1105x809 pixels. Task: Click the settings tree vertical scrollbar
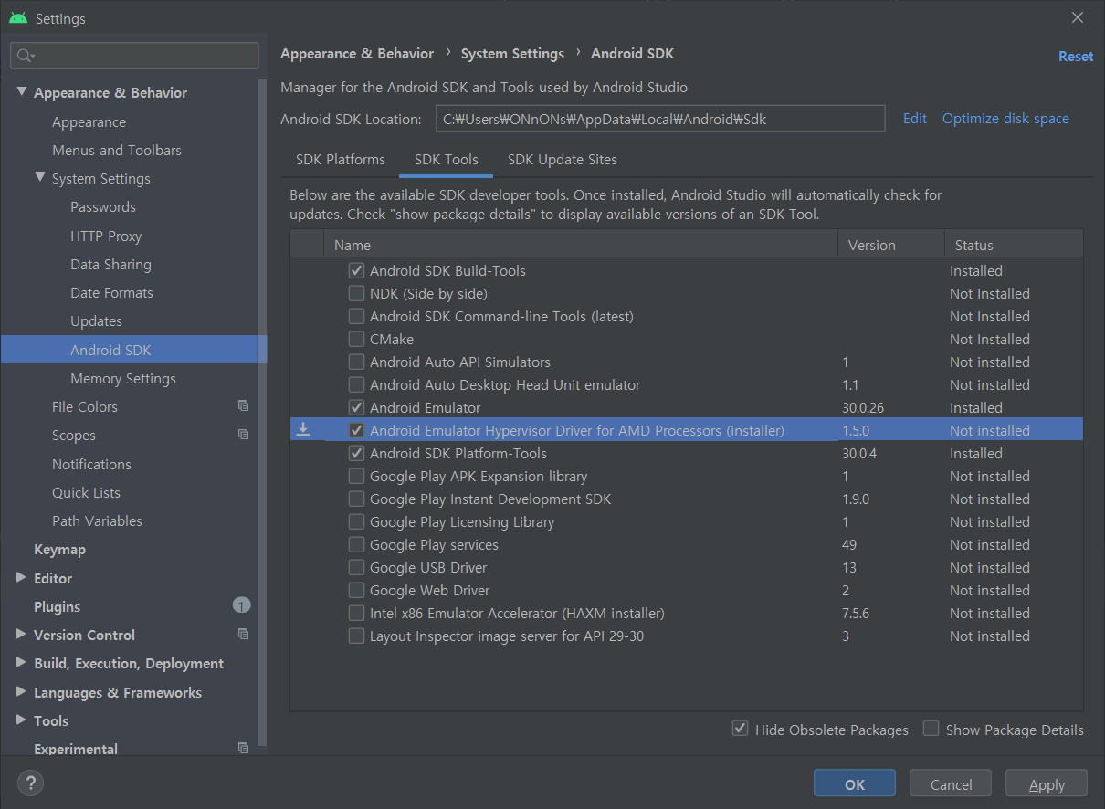263,411
